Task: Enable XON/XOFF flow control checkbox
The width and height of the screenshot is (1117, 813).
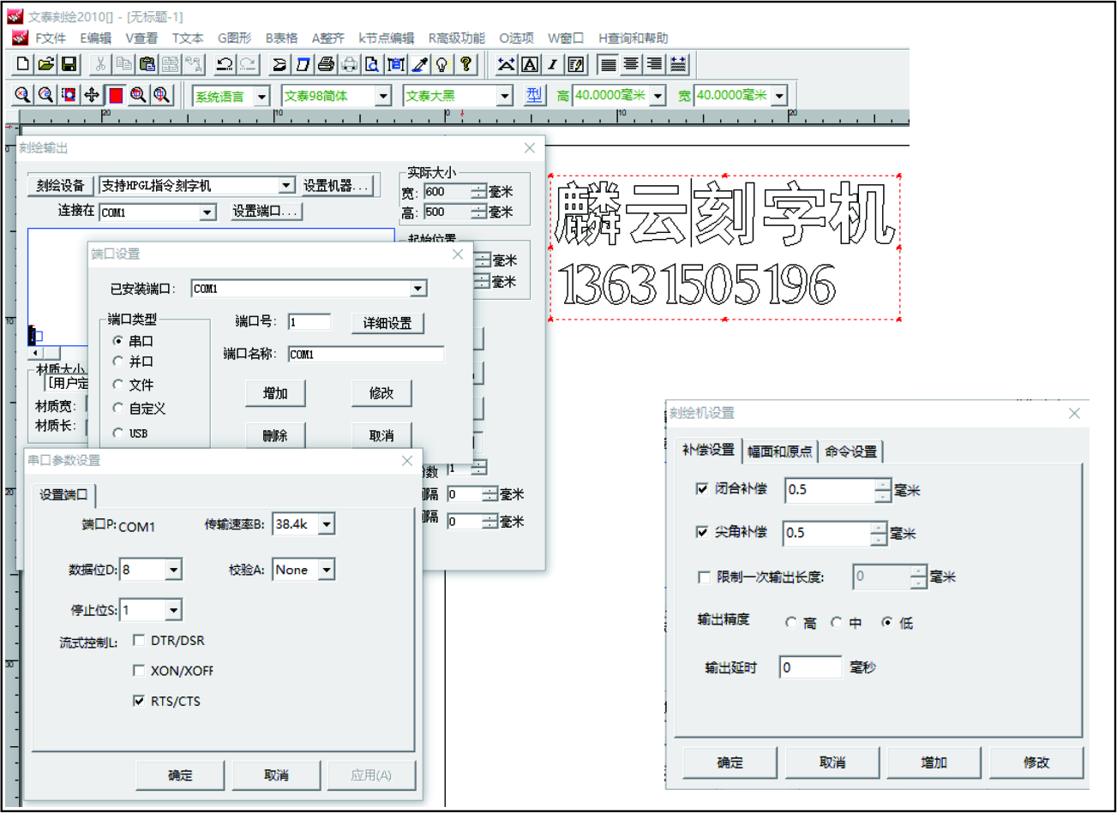Action: 139,670
